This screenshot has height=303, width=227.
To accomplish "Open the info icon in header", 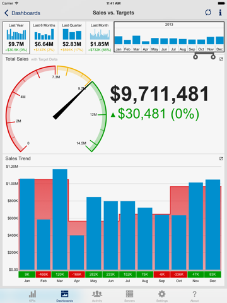I will pos(220,13).
